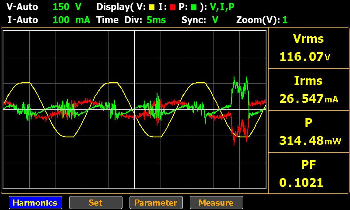The image size is (350, 210).
Task: Click the red current color swatch
Action: [172, 8]
